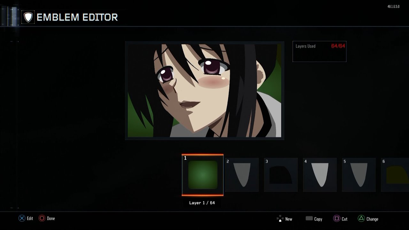Click the touchpad icon for Copy
The height and width of the screenshot is (230, 409).
(x=309, y=218)
